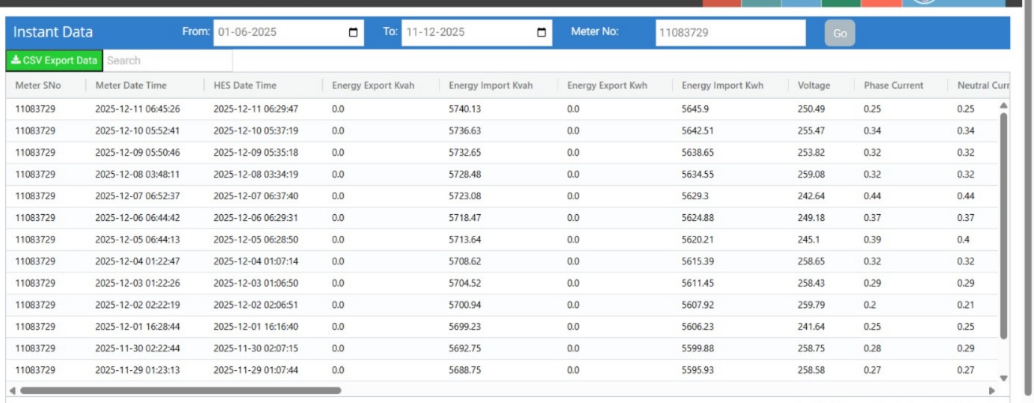Screen dimensions: 1034x403
Task: Sort by Energy Export Kvah column header
Action: (x=373, y=85)
